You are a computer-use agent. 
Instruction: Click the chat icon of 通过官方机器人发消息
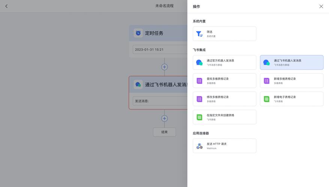point(199,62)
